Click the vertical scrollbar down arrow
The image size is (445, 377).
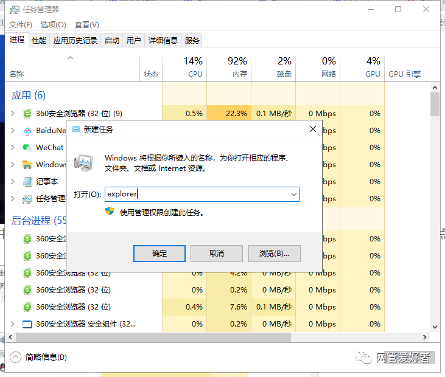[x=435, y=327]
